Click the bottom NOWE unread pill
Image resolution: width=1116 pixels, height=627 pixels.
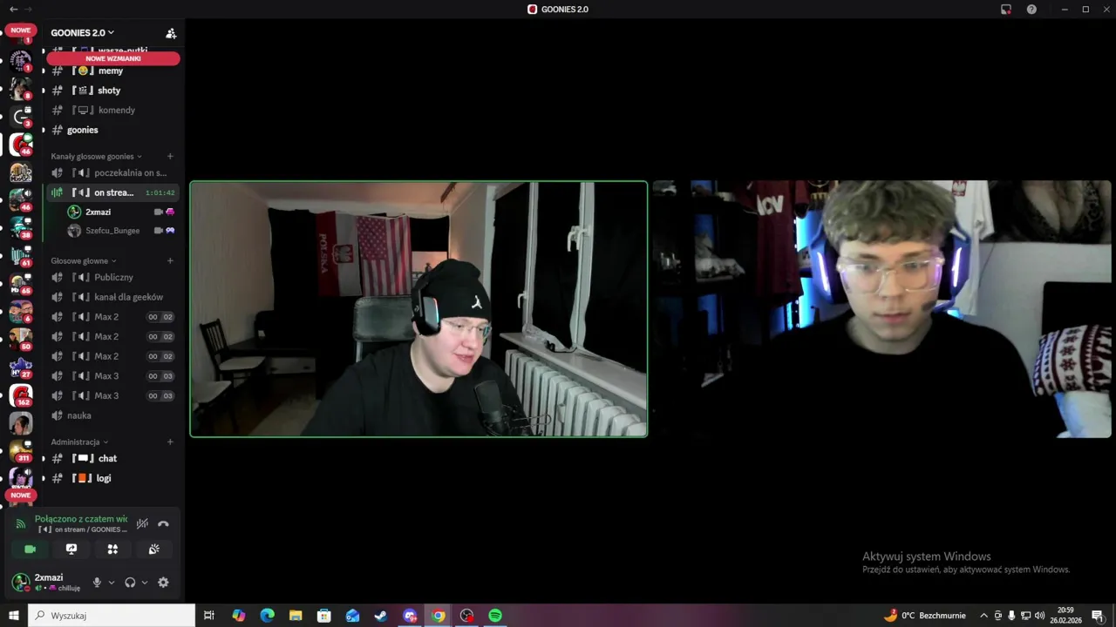(21, 495)
